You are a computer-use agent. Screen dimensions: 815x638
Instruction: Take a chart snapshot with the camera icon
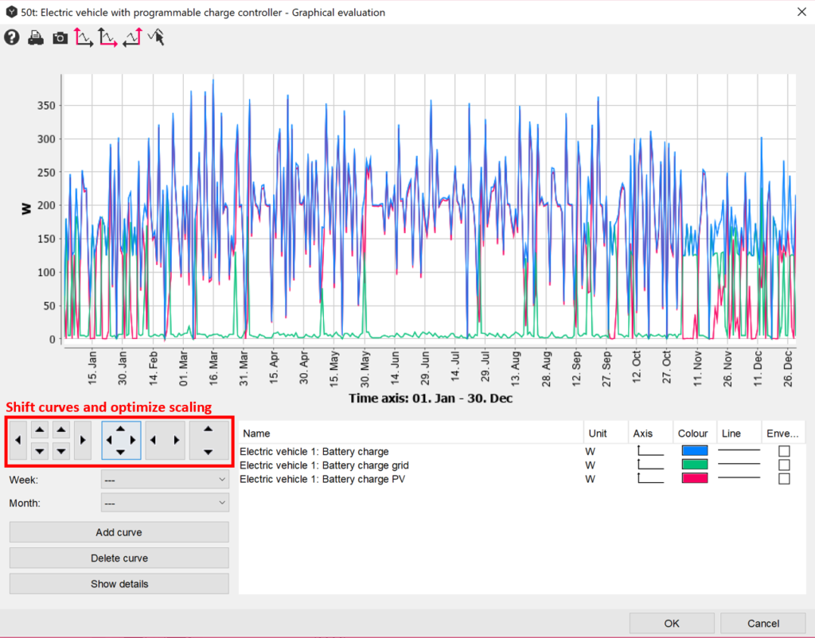click(60, 37)
